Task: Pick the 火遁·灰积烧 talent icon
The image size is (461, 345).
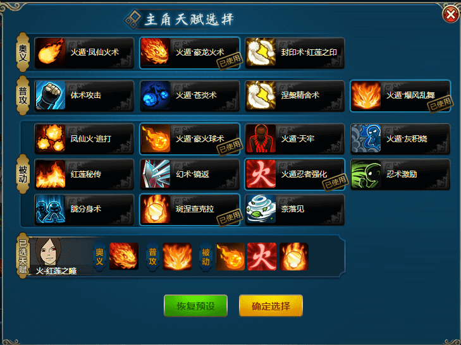Action: 366,139
